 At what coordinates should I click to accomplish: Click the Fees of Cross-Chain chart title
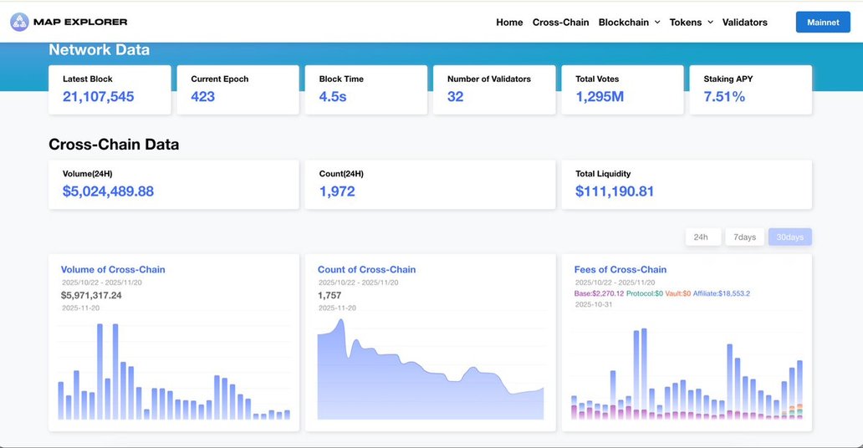[x=620, y=270]
